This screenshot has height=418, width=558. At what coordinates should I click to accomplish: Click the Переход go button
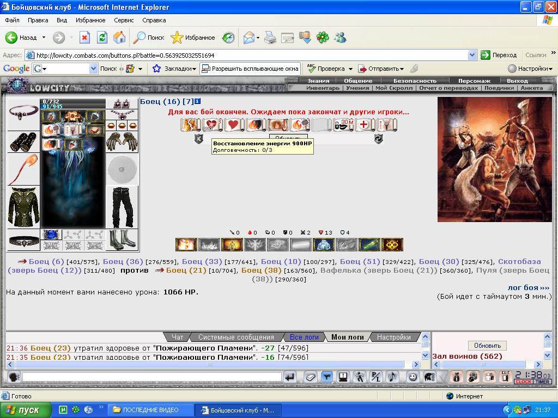click(x=499, y=55)
